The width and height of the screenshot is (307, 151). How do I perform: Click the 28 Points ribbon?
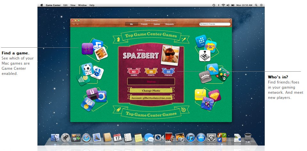(151, 72)
